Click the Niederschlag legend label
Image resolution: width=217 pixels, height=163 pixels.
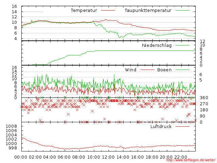pos(157,45)
